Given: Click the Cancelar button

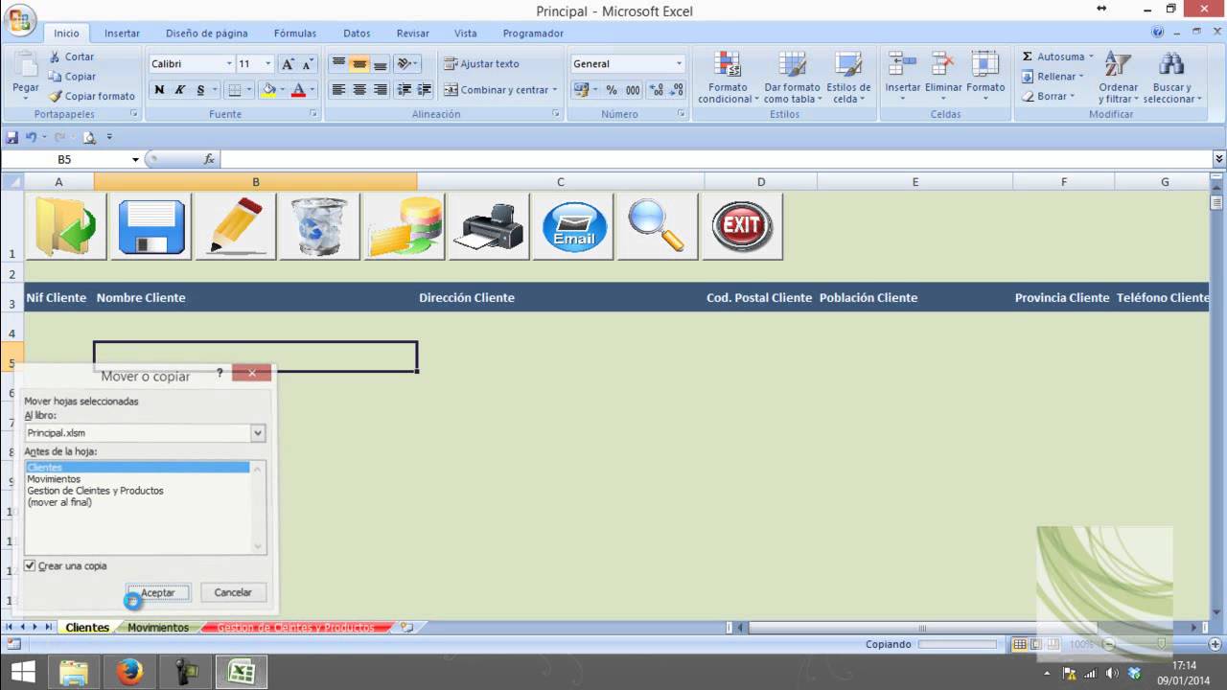Looking at the screenshot, I should pos(233,592).
